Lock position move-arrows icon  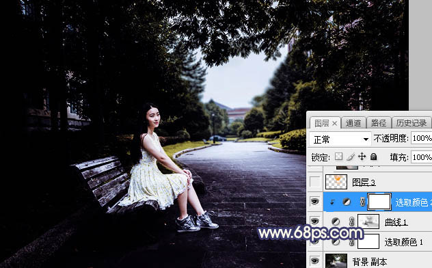(362, 157)
